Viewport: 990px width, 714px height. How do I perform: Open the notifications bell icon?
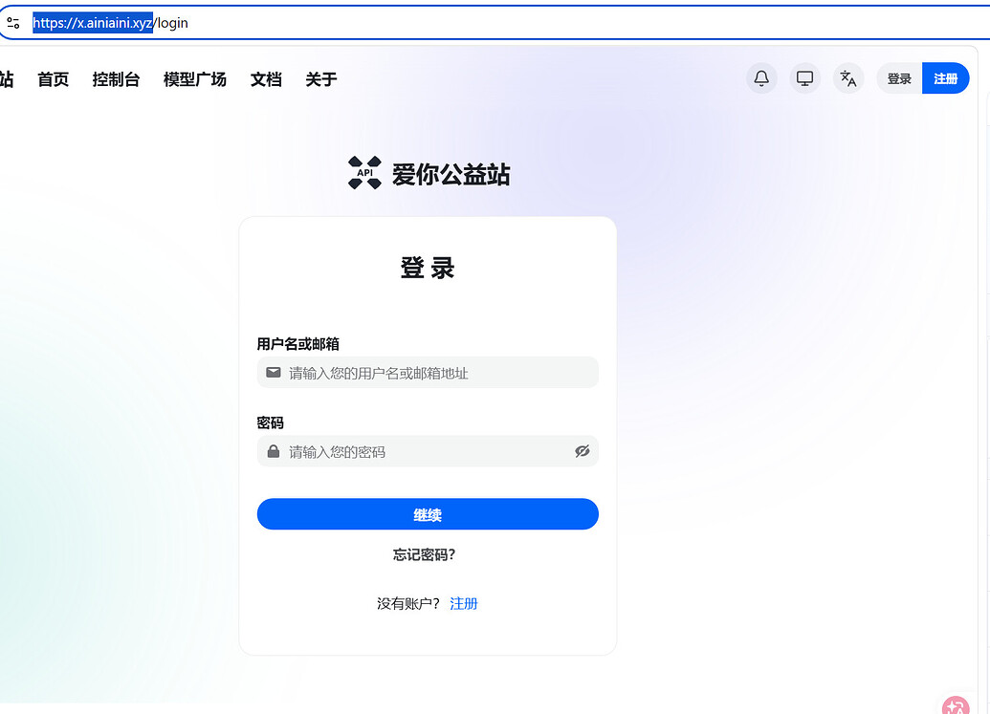[761, 78]
